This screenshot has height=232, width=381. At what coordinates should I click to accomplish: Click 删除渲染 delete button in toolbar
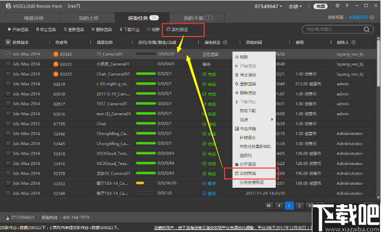(102, 29)
